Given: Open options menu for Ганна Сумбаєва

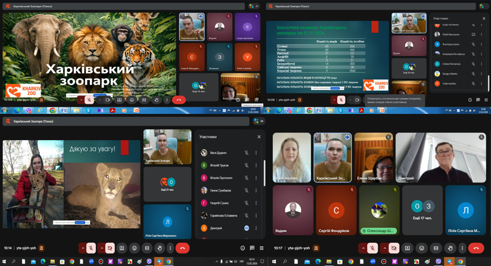Looking at the screenshot, I should (256, 191).
